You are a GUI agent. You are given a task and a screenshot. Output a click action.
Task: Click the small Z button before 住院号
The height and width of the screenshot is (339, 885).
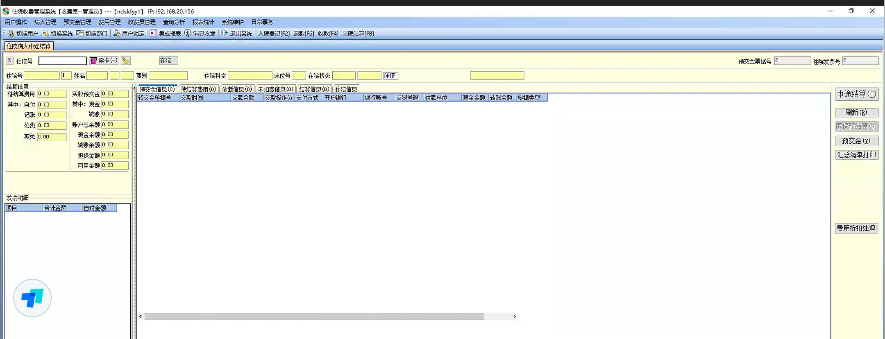pyautogui.click(x=9, y=61)
